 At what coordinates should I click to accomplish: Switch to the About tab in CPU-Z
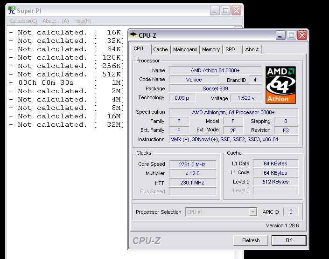[x=252, y=50]
